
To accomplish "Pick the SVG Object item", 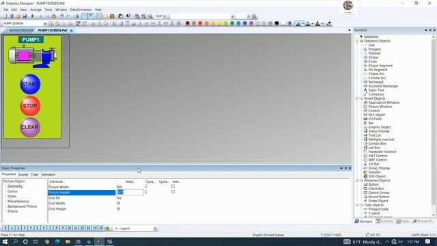I will (377, 176).
